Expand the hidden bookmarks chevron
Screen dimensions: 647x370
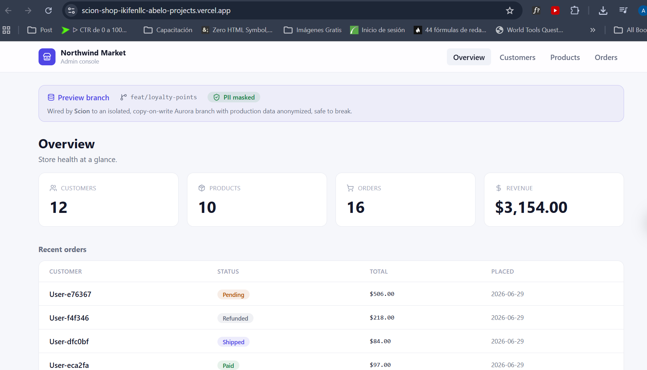click(x=593, y=30)
